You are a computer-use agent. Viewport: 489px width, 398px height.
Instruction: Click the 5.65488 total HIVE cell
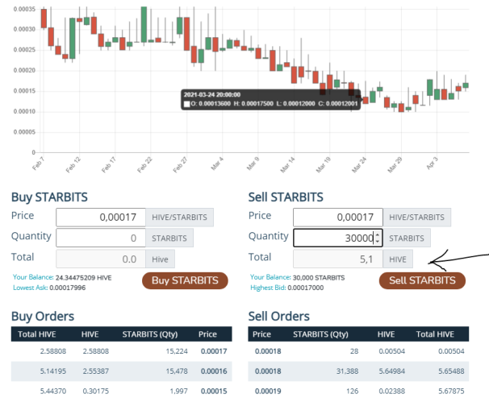[x=451, y=371]
